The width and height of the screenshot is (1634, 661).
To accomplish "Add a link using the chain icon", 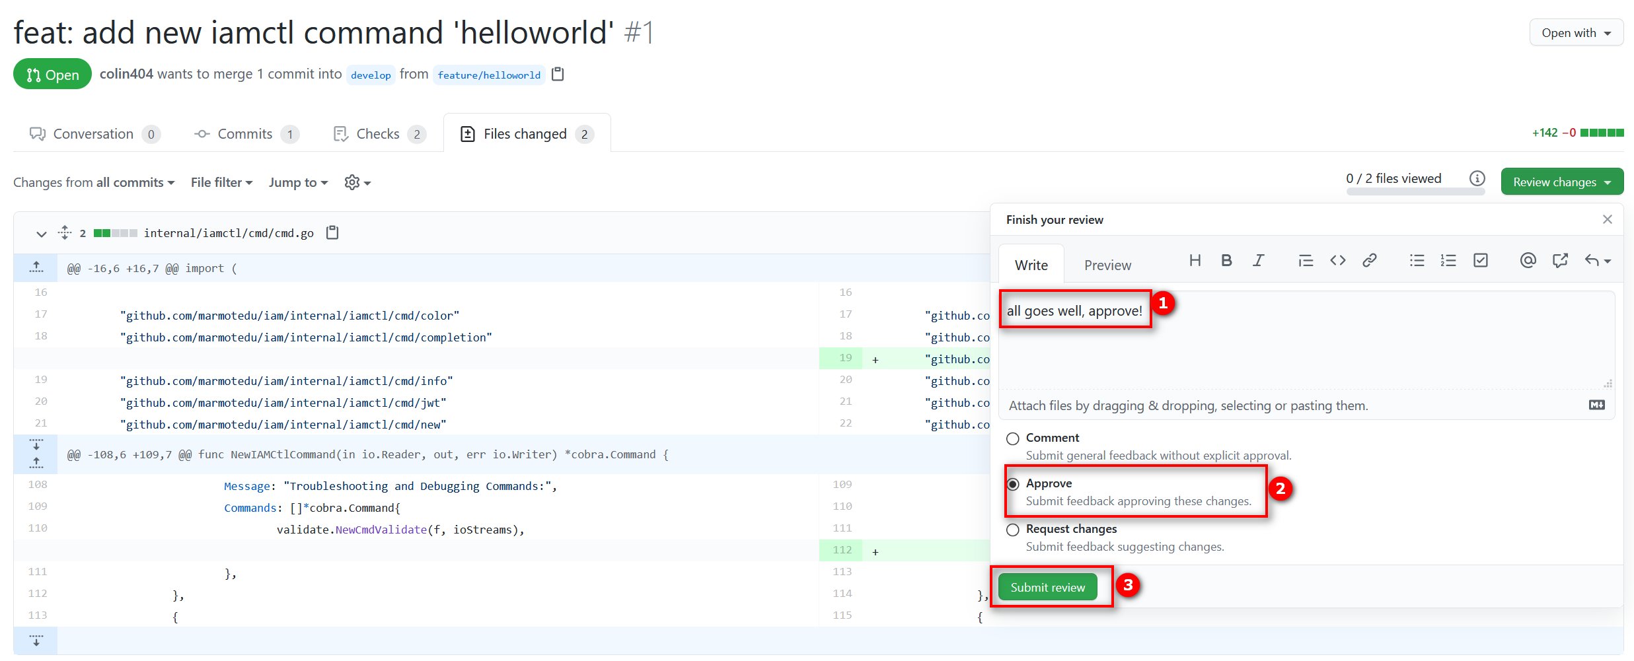I will pos(1369,261).
